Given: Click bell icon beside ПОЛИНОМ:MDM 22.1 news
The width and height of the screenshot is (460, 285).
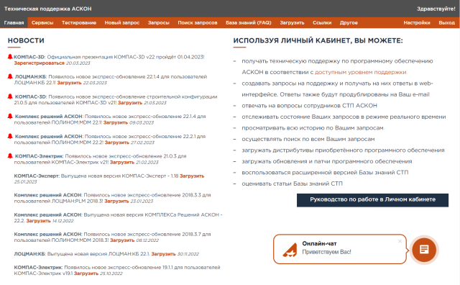Looking at the screenshot, I should (10, 116).
